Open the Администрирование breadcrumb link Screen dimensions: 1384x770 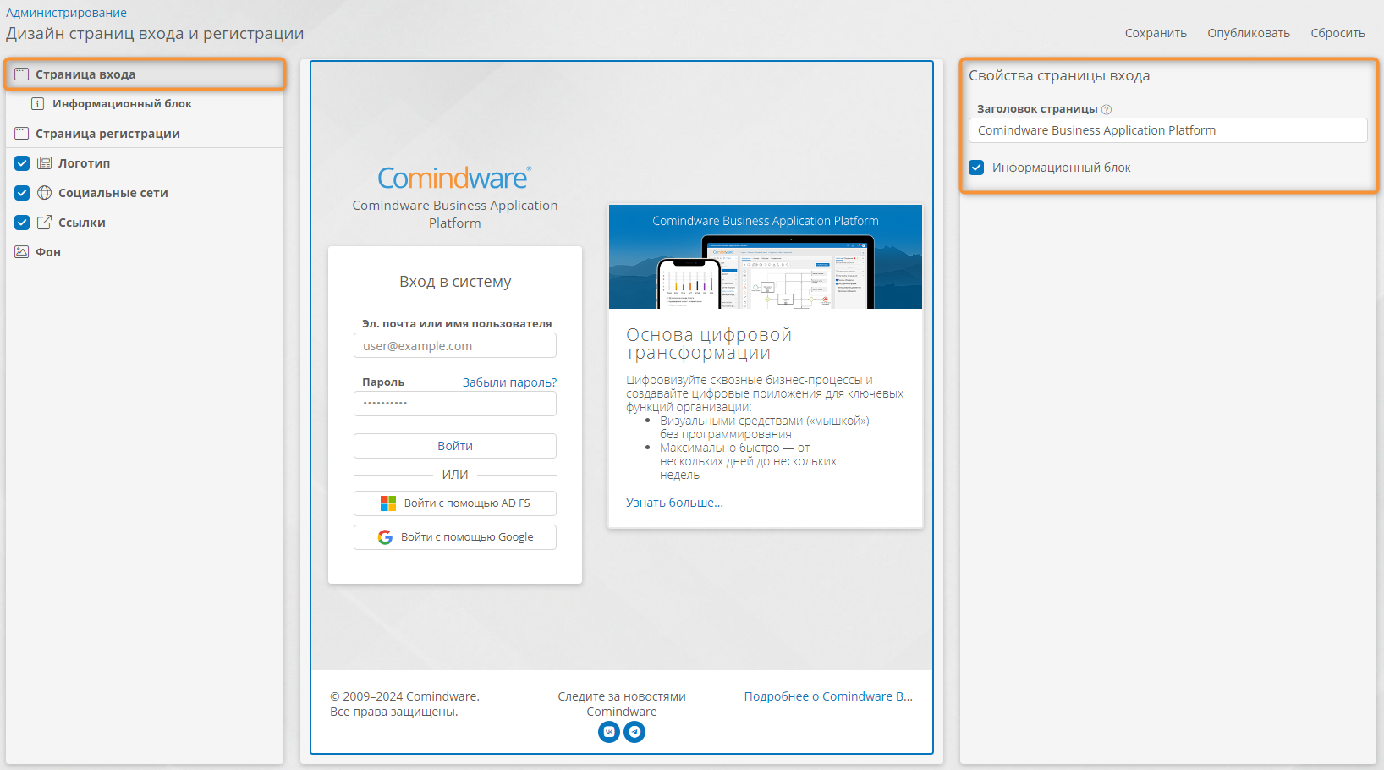(66, 13)
